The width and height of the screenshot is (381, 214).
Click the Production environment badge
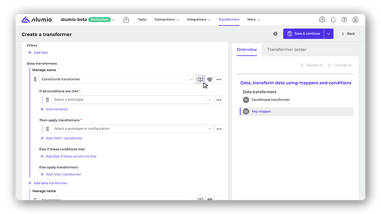(99, 19)
